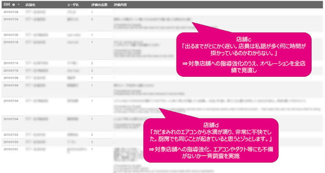Sort by the 店舗名 column header
The image size is (325, 173).
[x=30, y=5]
